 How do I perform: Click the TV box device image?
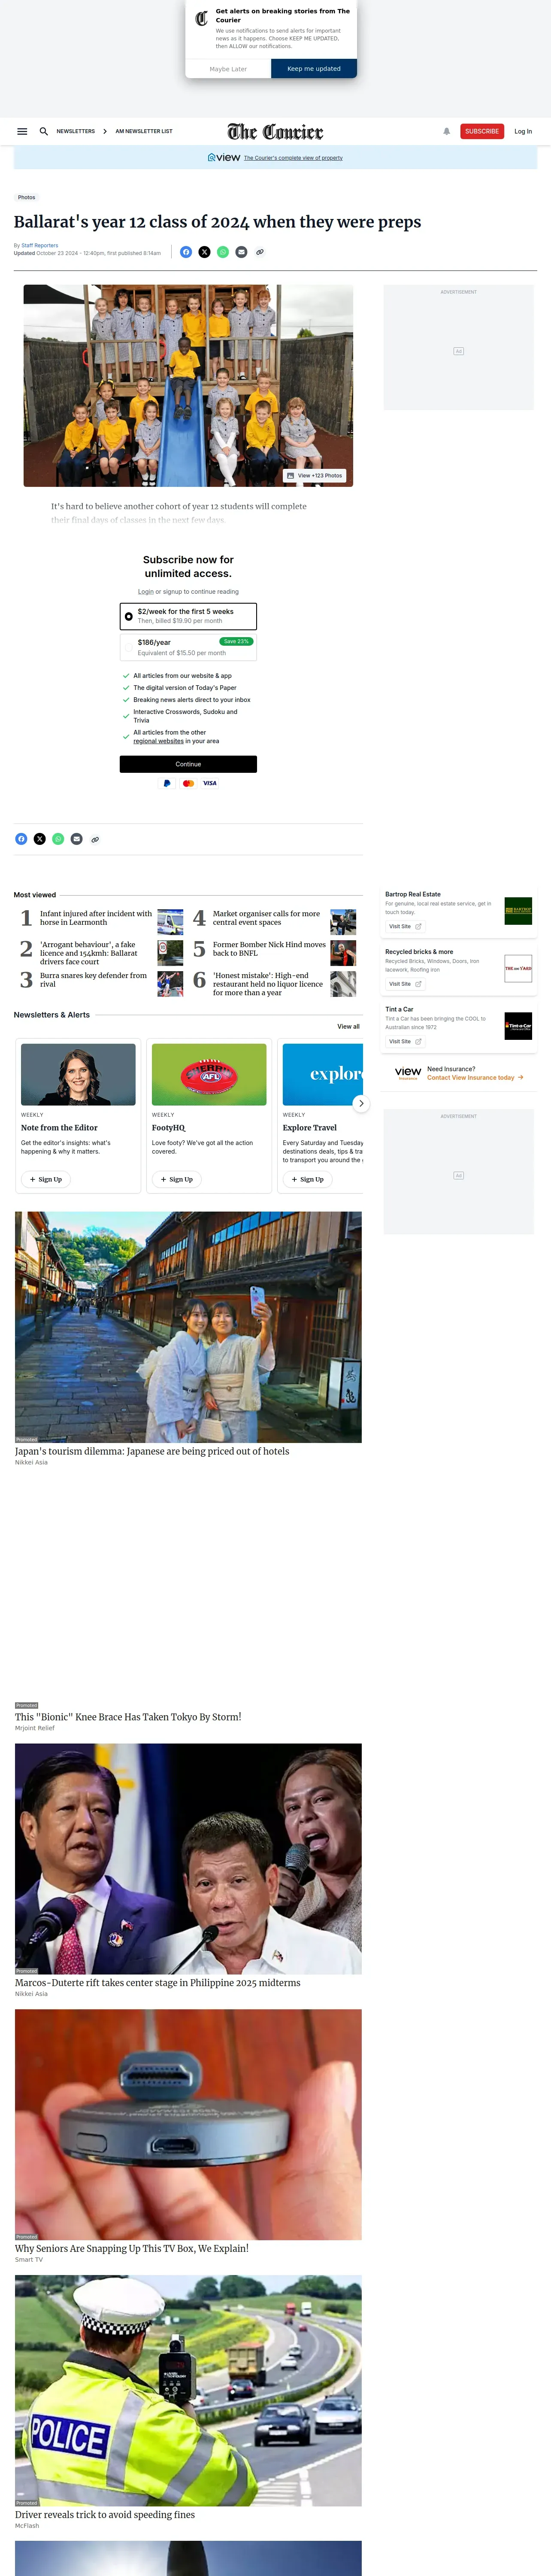pos(188,2125)
